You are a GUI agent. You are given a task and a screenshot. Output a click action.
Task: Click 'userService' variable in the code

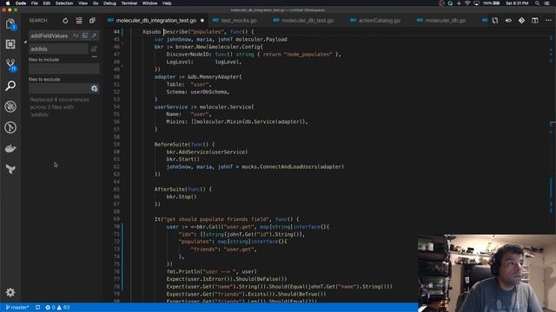tap(171, 107)
